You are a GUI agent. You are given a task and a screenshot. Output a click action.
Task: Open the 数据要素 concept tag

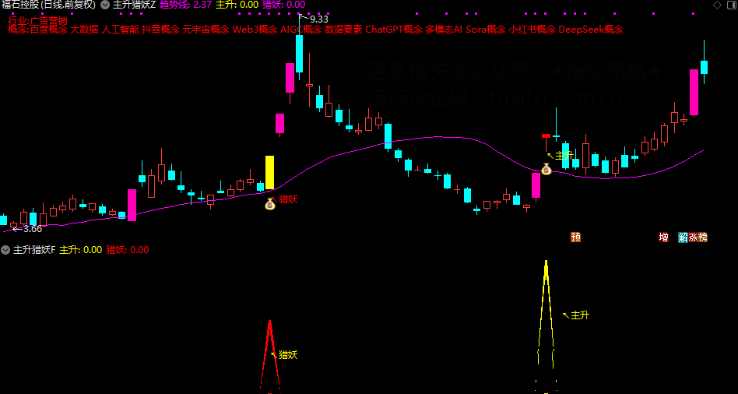click(x=343, y=30)
